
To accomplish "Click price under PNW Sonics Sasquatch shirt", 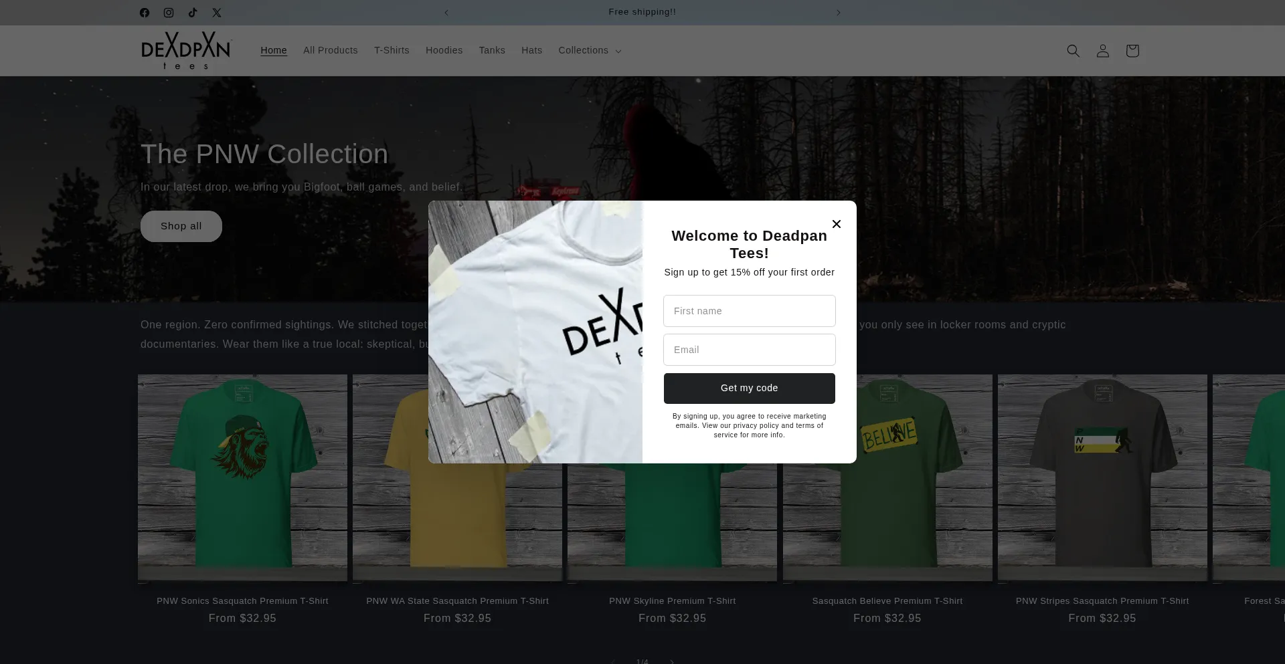I will tap(242, 619).
